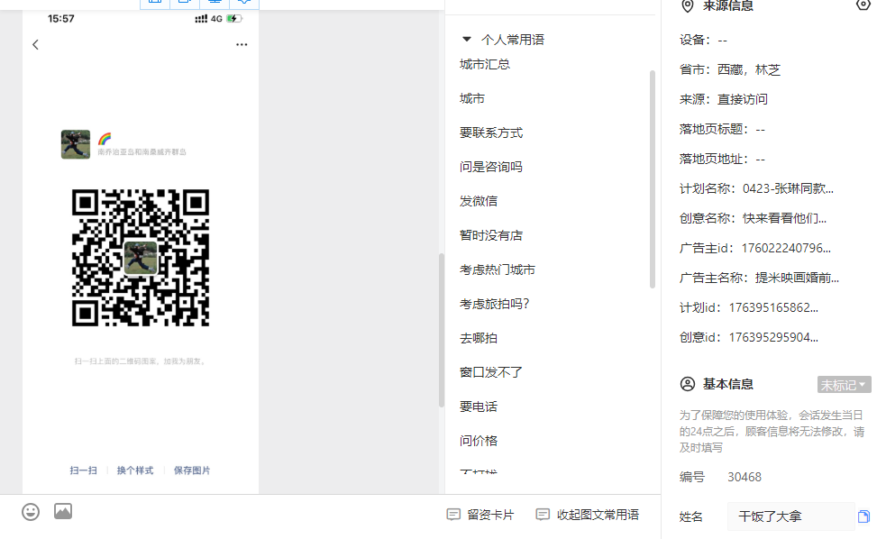Click the eye icon in the 来源信息 header
Screen dimensions: 886x539
[863, 5]
